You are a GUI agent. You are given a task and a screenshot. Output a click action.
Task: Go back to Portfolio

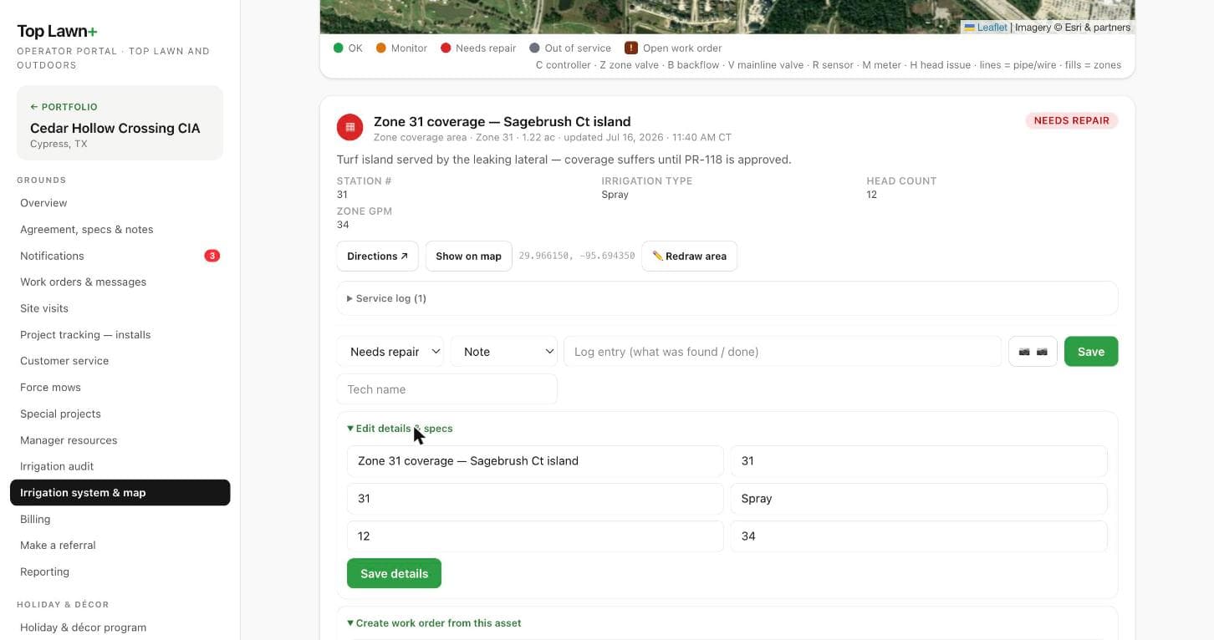pos(64,107)
